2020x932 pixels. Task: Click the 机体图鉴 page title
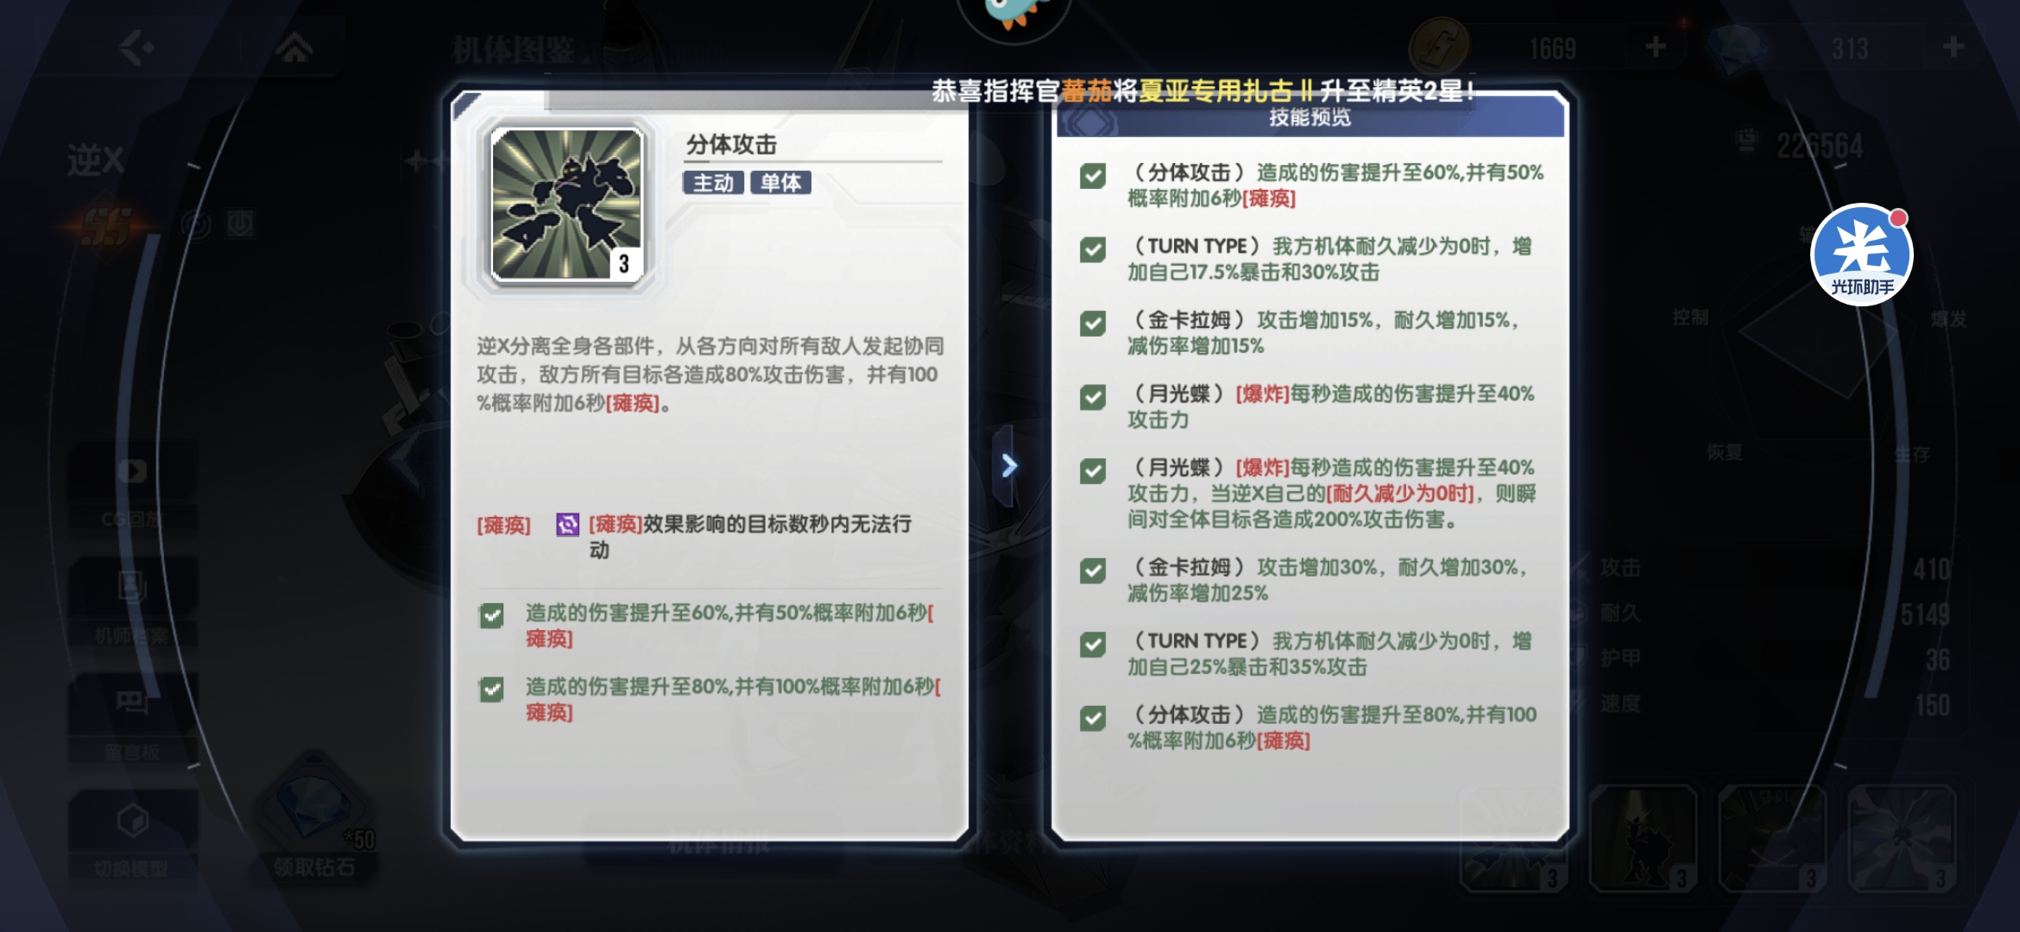coord(514,50)
